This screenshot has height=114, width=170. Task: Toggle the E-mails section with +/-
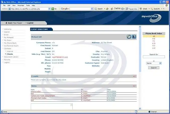pyautogui.click(x=134, y=76)
